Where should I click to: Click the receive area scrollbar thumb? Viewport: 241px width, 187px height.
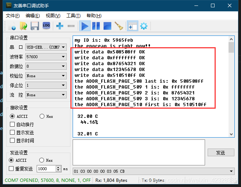pyautogui.click(x=231, y=47)
